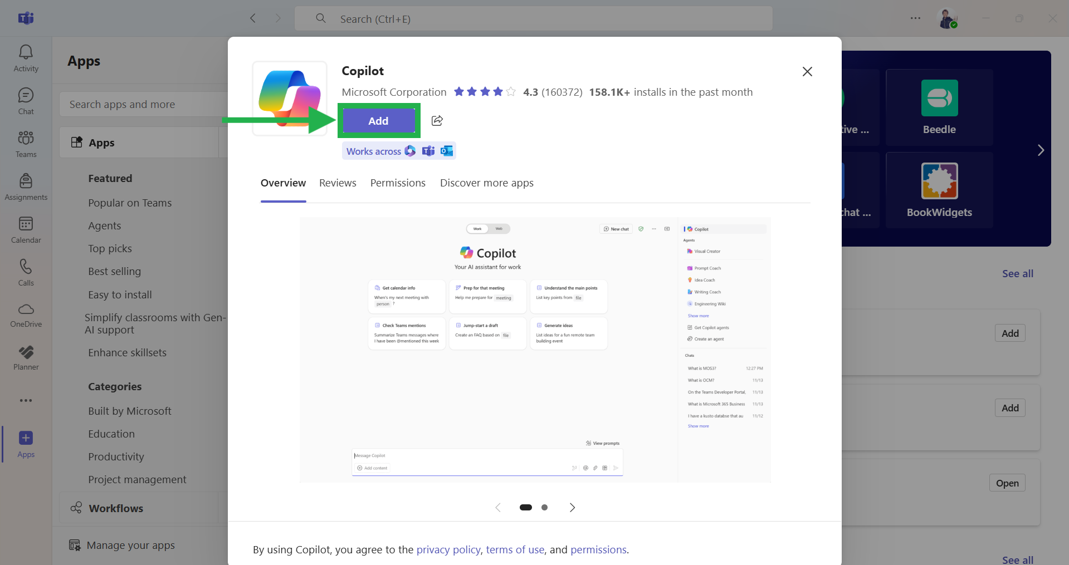Click the upper See all link
Screen dimensions: 1069x565
click(x=1017, y=274)
